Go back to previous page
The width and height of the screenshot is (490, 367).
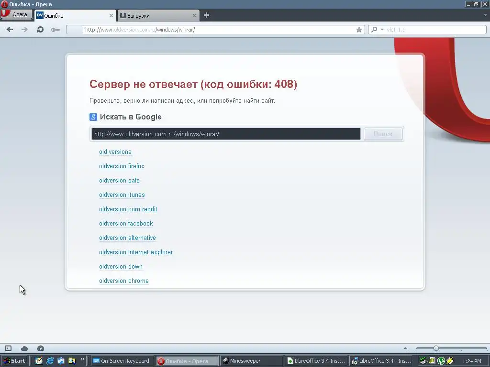(x=10, y=29)
